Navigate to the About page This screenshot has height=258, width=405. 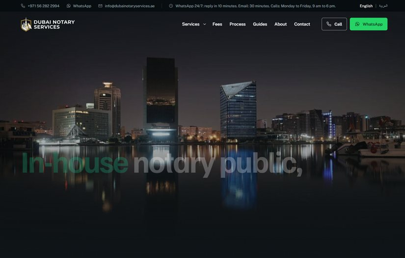pyautogui.click(x=280, y=24)
